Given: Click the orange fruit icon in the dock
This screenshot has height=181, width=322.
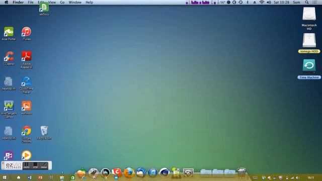Looking at the screenshot, I should coord(82,173).
